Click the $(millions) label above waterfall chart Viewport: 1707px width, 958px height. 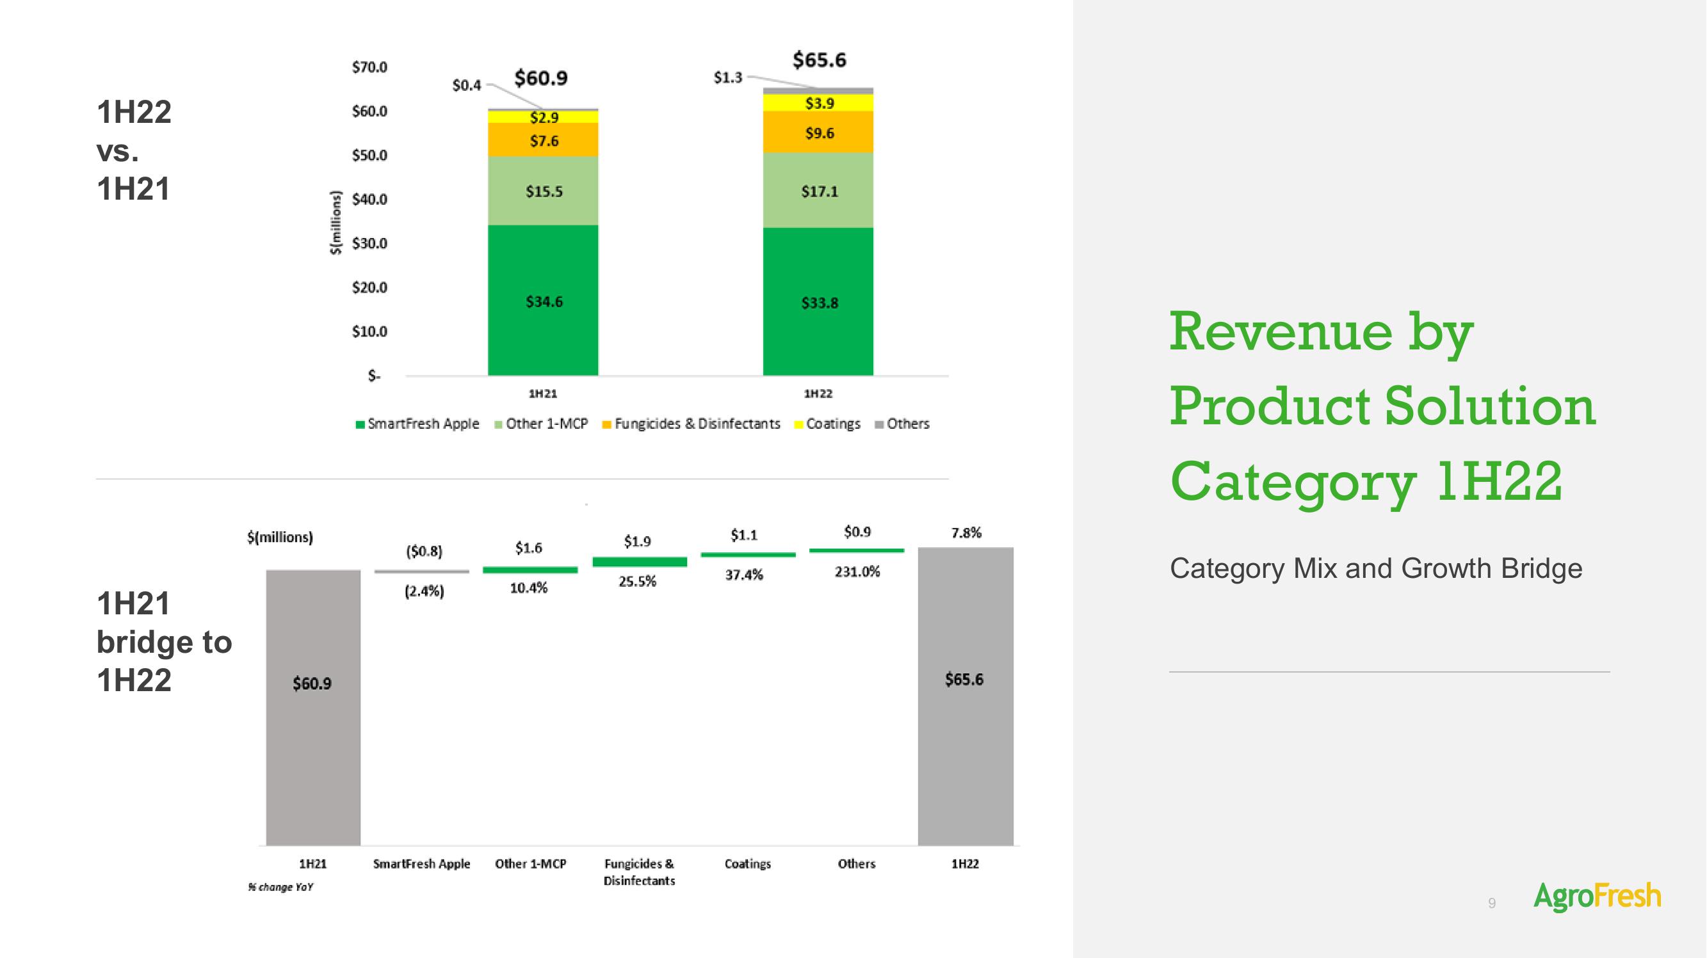[280, 538]
